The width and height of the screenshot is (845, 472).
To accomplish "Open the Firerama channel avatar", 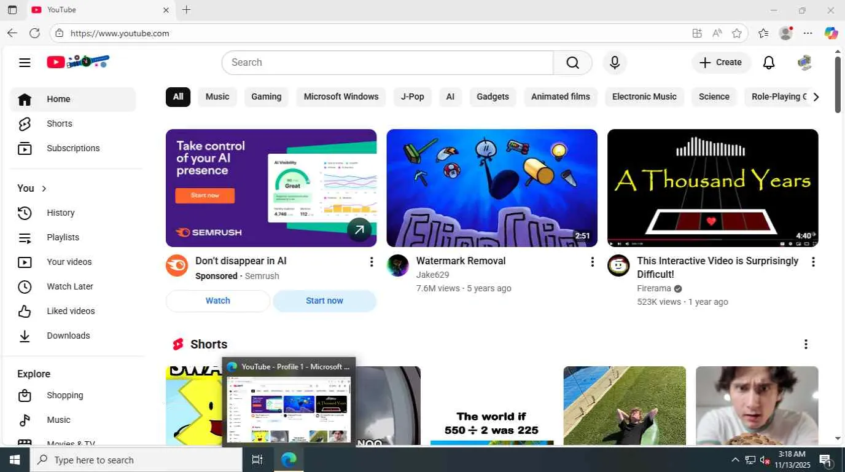I will click(x=618, y=265).
